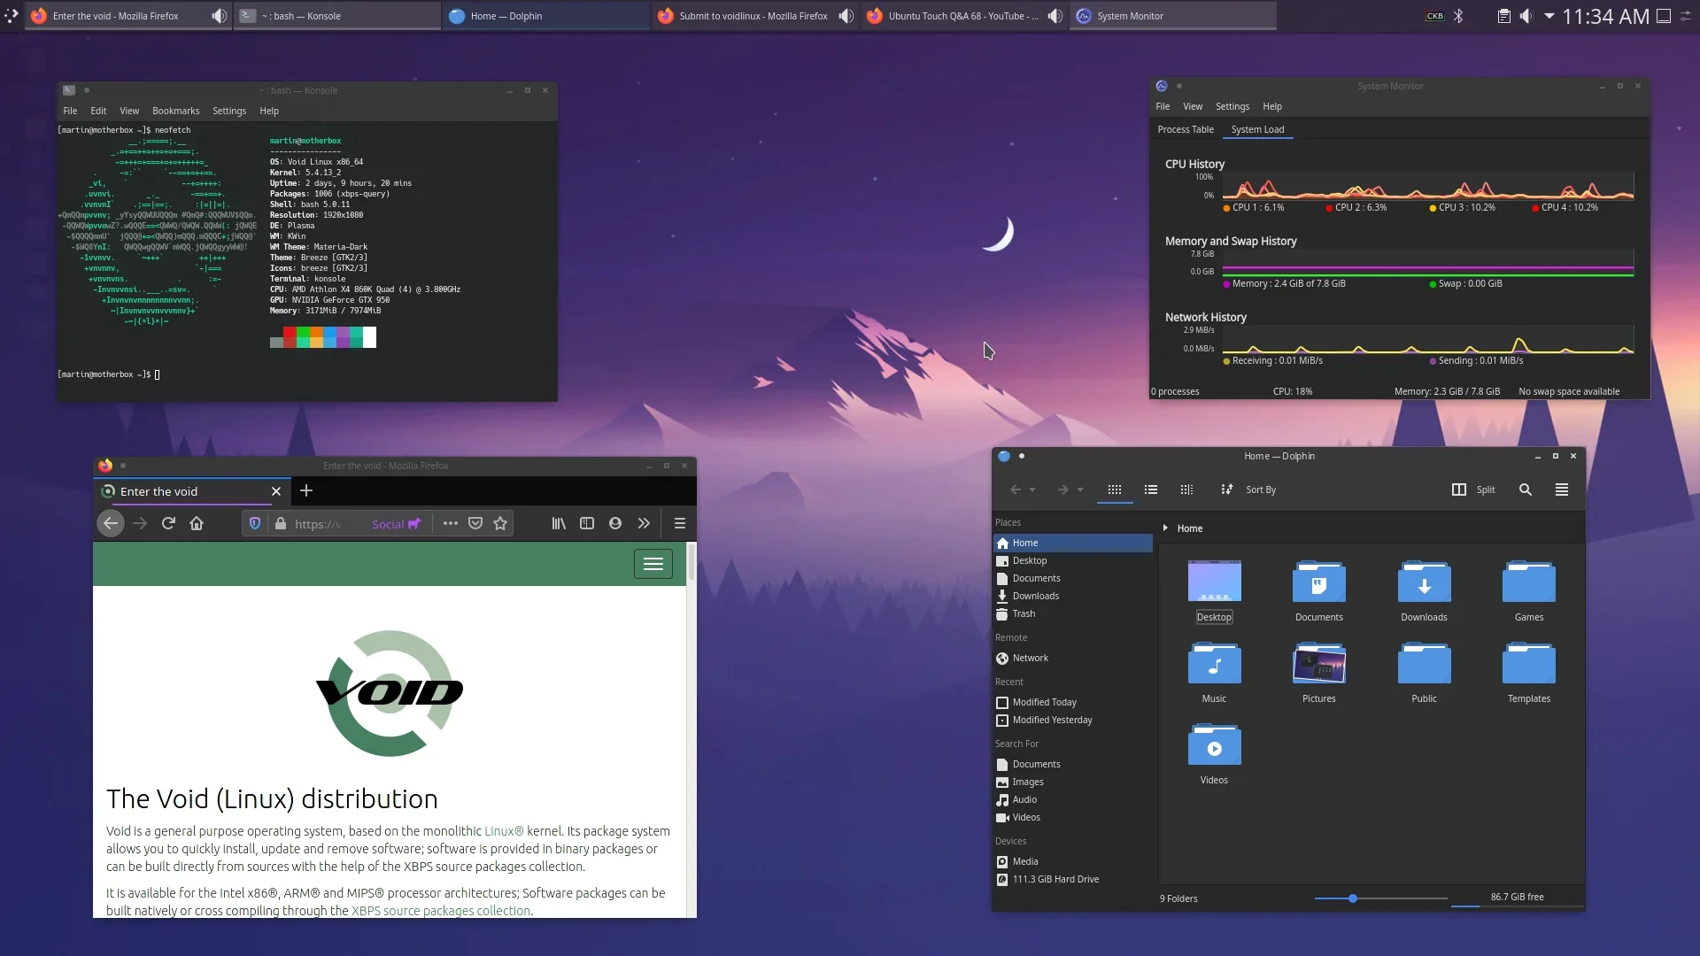Open Dolphin Sort By menu

pyautogui.click(x=1248, y=490)
